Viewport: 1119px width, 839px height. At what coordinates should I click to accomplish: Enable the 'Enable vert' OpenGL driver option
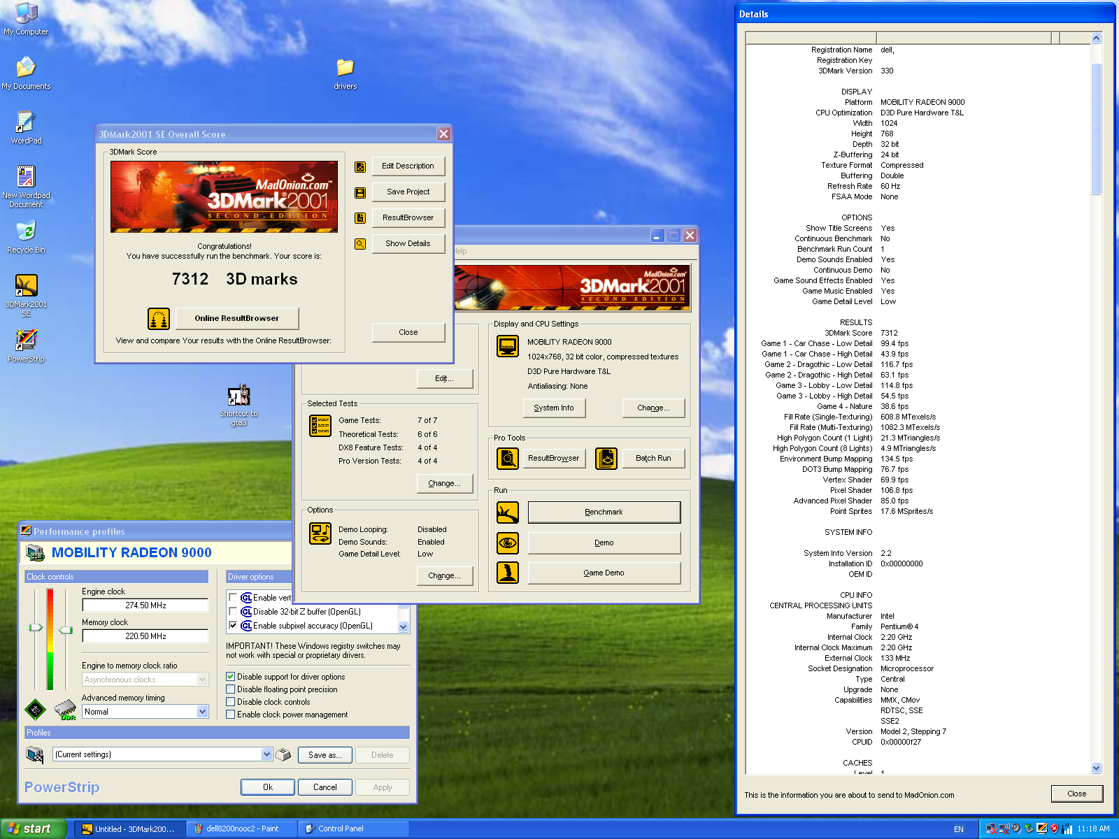coord(233,598)
